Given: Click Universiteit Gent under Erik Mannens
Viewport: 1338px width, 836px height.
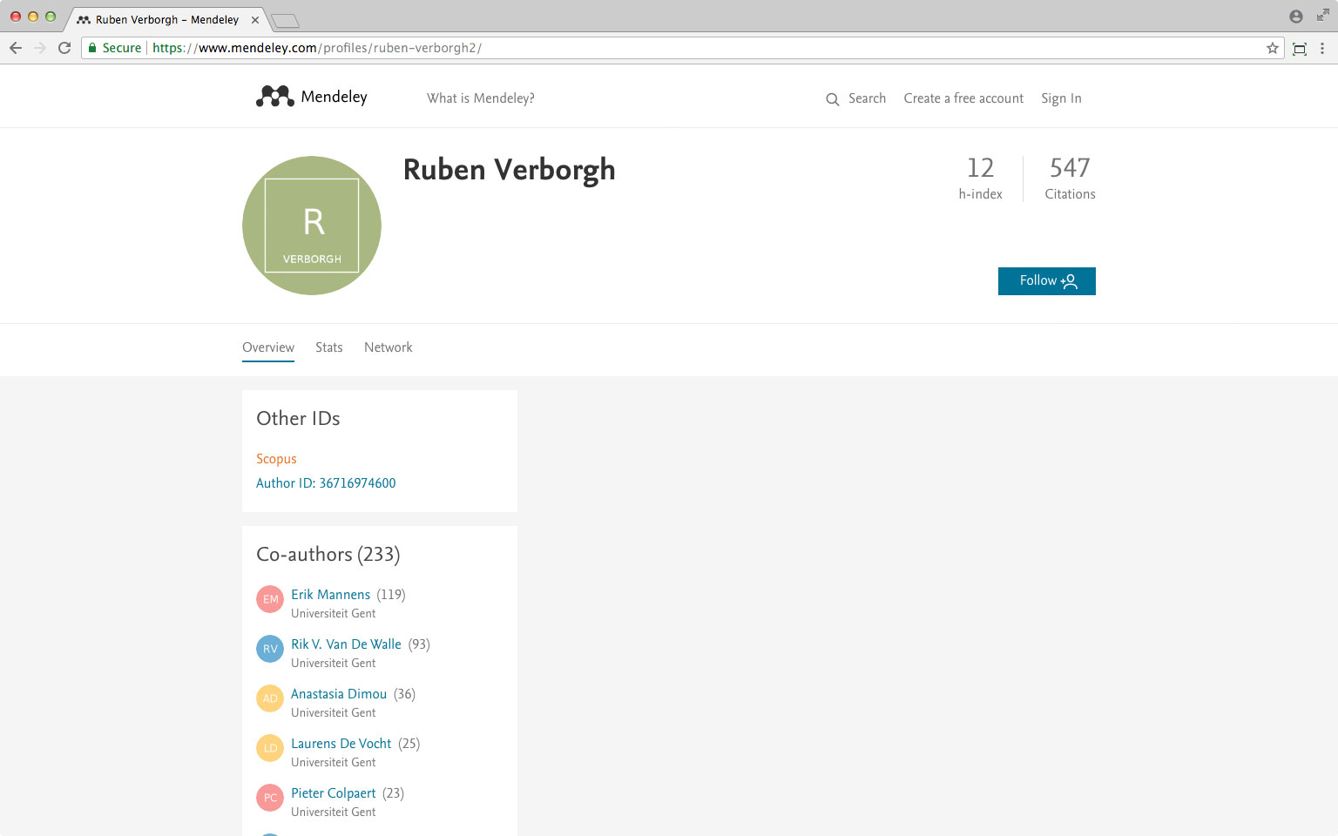Looking at the screenshot, I should 333,614.
